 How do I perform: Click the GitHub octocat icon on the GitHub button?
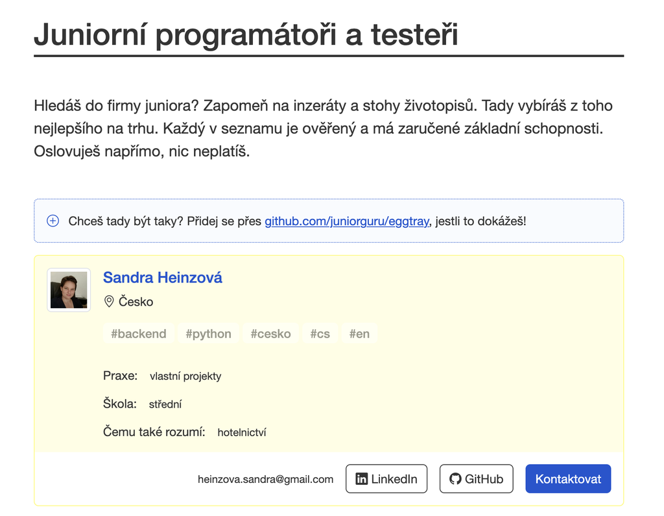(x=454, y=478)
